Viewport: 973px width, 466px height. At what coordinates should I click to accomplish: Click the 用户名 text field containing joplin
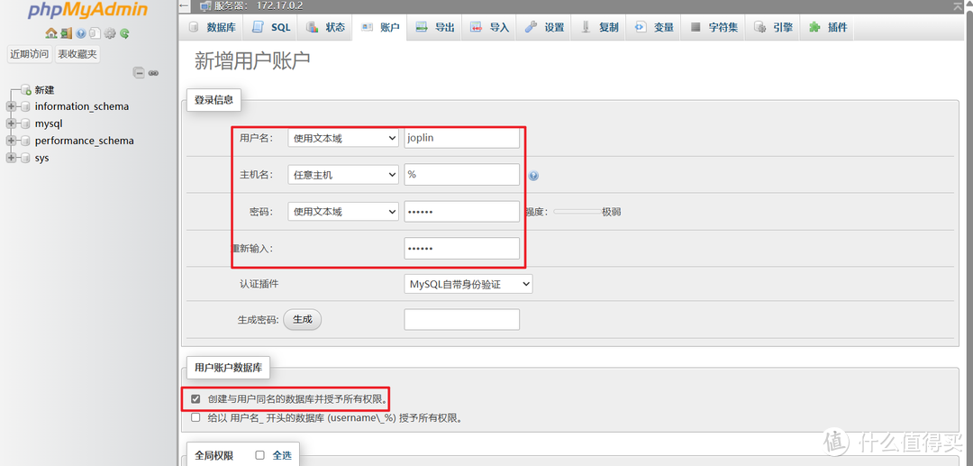(461, 138)
